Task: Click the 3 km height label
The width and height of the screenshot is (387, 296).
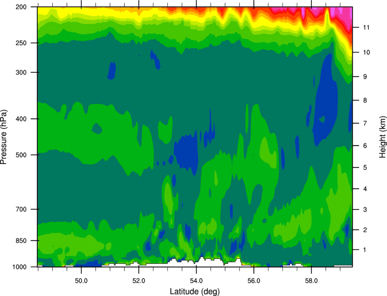Action: pos(365,209)
